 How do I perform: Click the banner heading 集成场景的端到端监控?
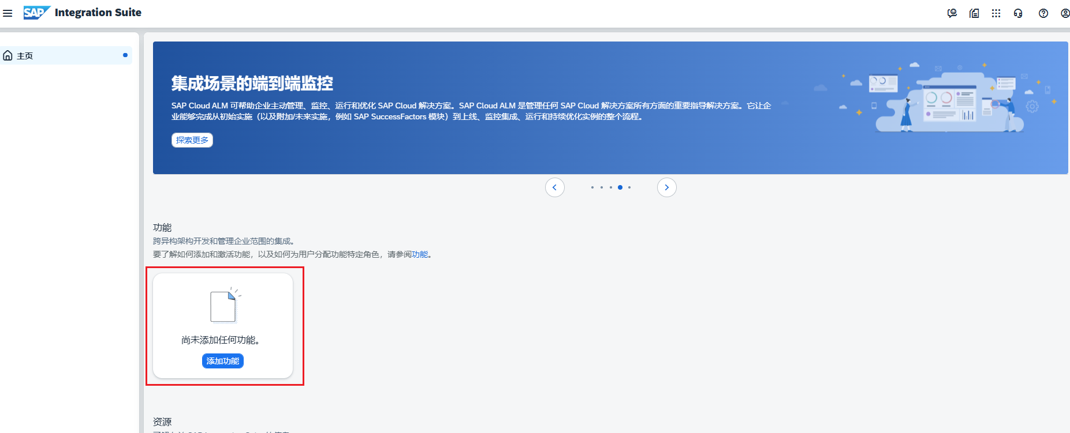(252, 84)
